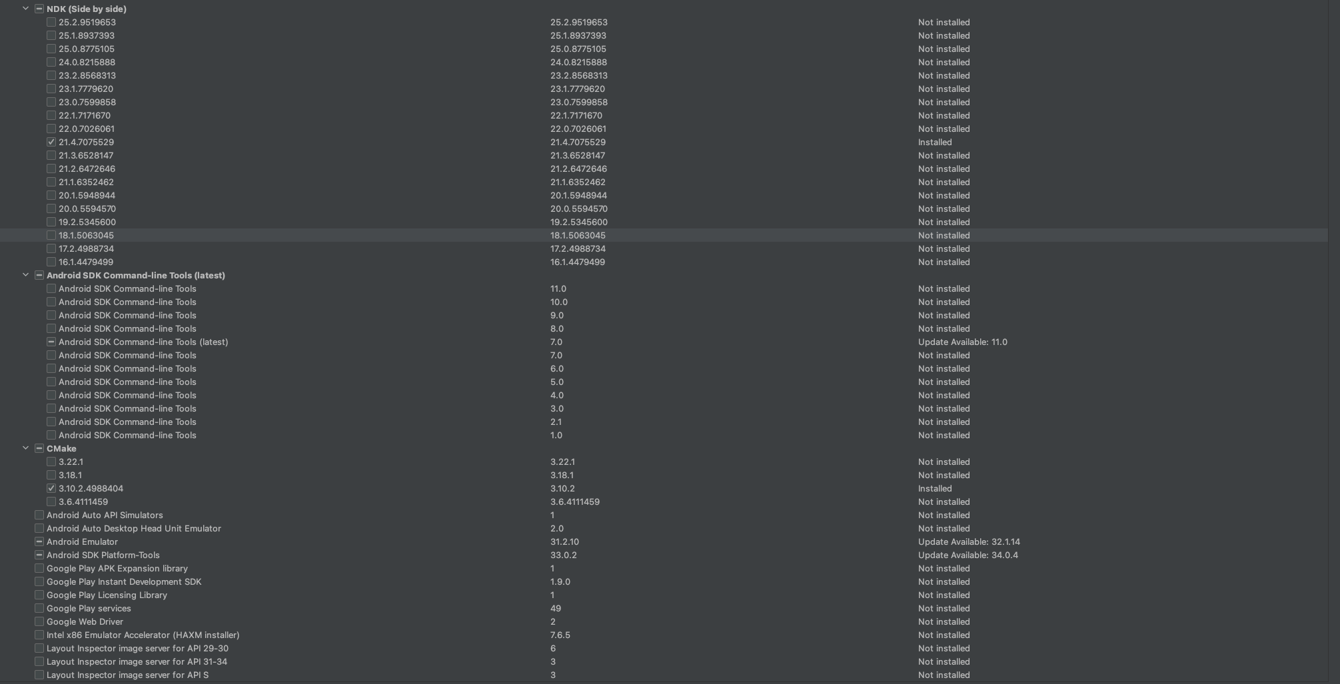Check NDK 25.2.9519653 checkbox
The width and height of the screenshot is (1340, 684).
click(x=51, y=22)
